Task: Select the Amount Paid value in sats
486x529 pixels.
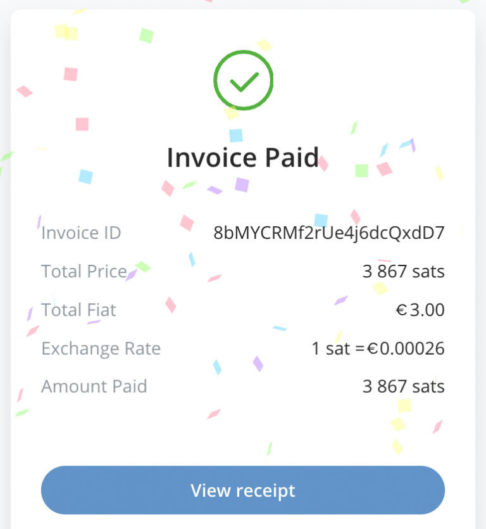Action: click(403, 386)
